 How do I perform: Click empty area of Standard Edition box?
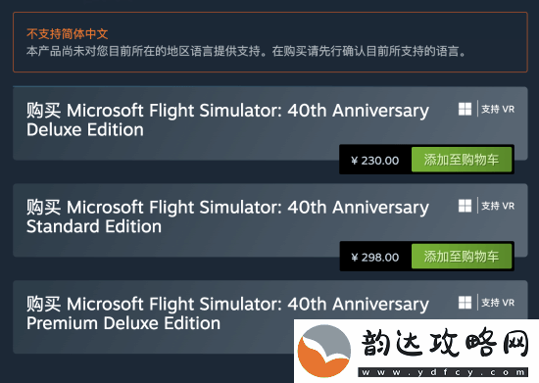point(171,246)
